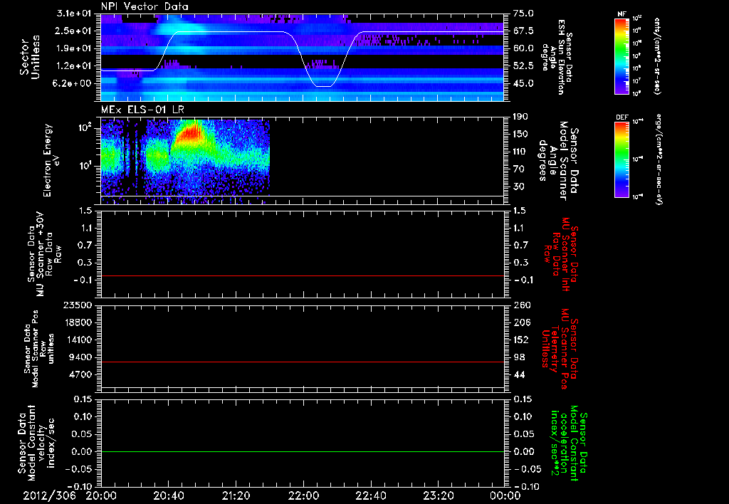
Task: Select the 'NPI Vector Data' panel title
Action: coord(145,6)
